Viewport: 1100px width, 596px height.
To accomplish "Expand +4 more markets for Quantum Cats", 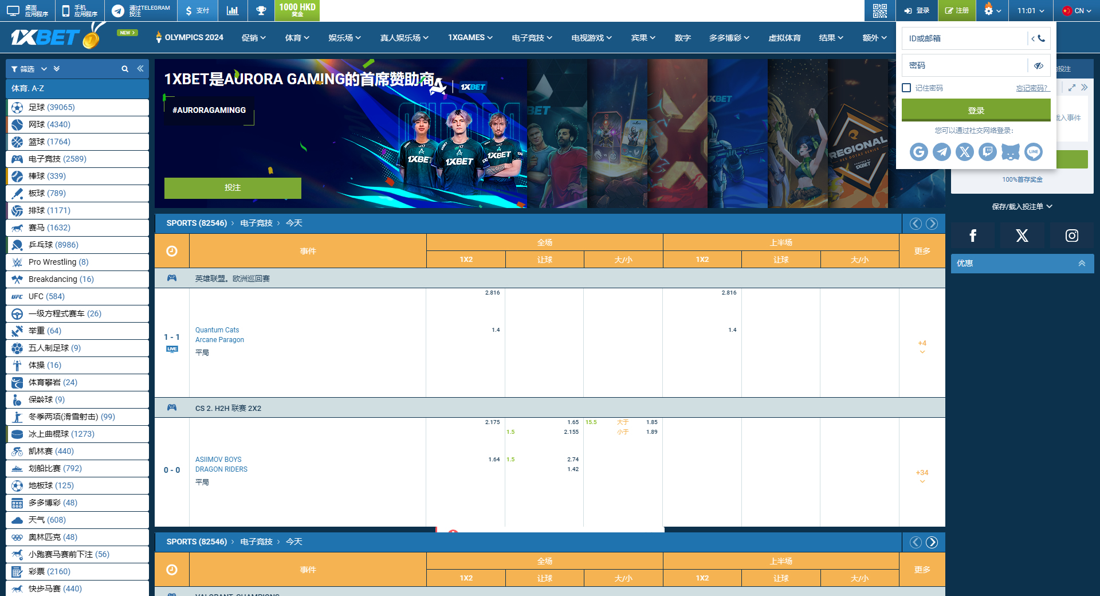I will (x=922, y=347).
